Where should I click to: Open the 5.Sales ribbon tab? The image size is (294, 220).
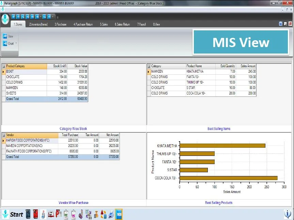[104, 25]
